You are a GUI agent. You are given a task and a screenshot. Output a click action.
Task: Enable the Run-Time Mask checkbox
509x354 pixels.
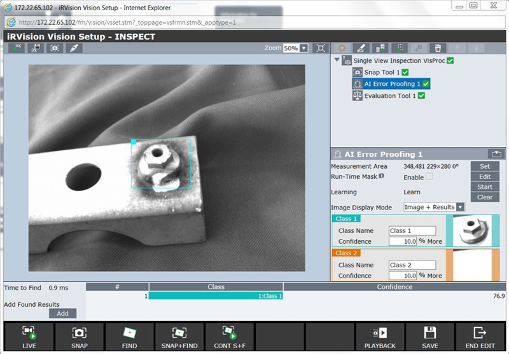[x=429, y=177]
